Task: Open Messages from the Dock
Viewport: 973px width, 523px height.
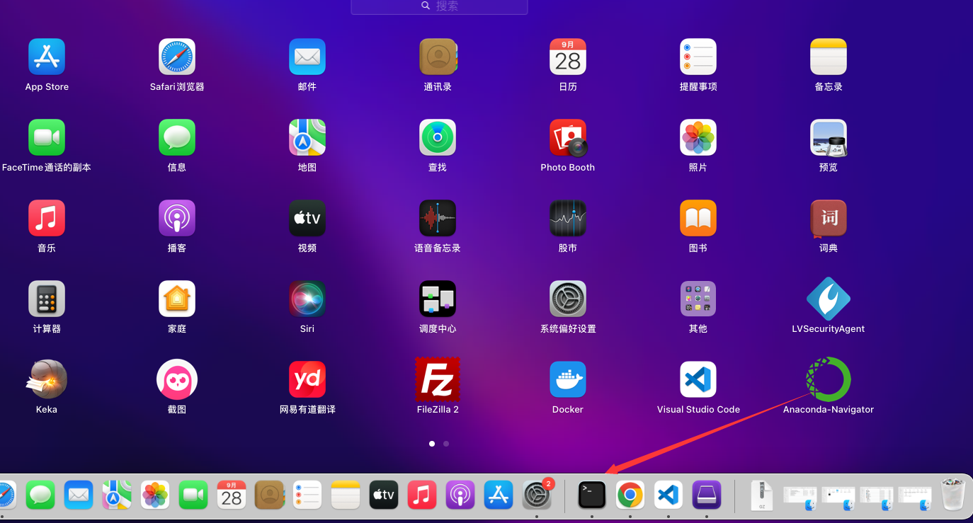Action: click(x=40, y=495)
